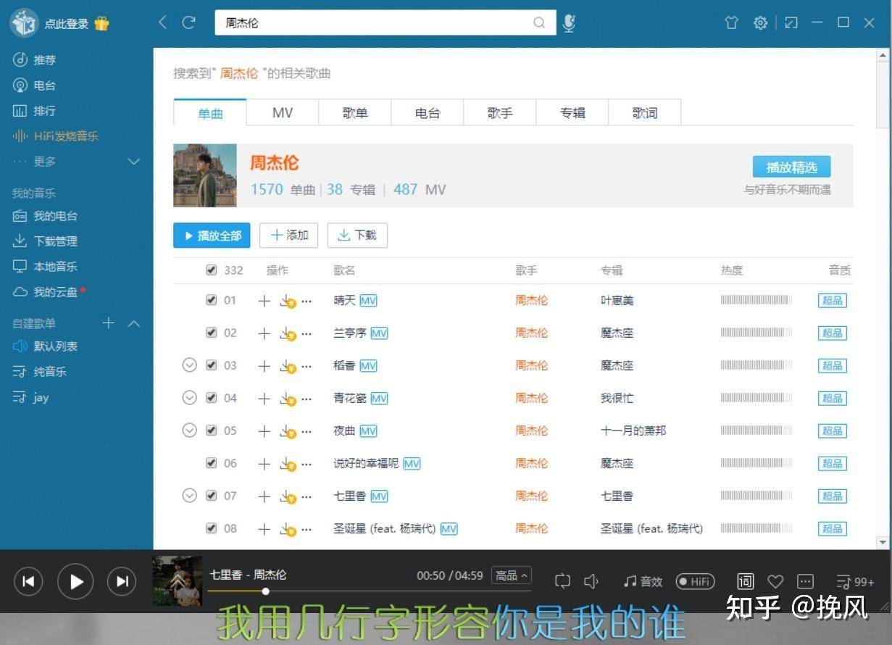Open the play queue 99+ icon

[854, 581]
